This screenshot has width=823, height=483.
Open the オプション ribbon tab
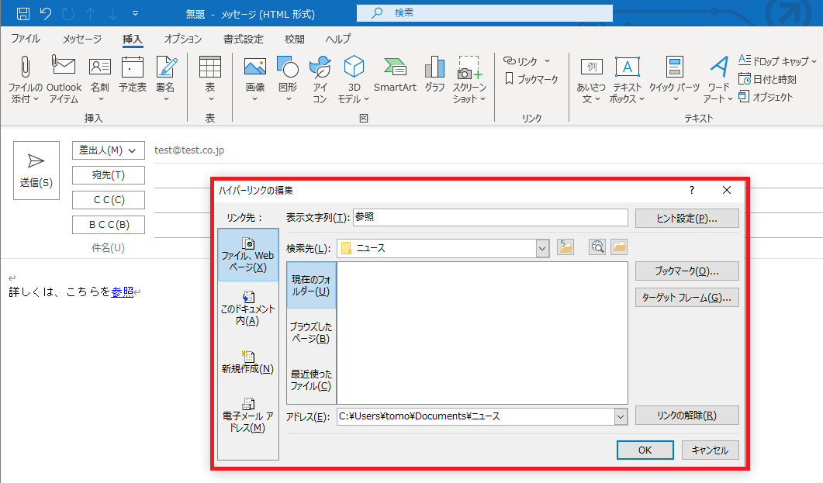(183, 39)
